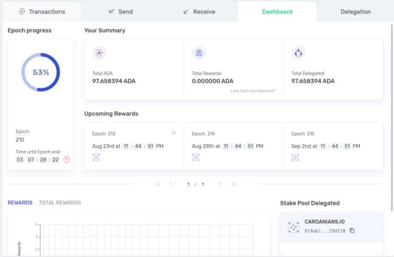Click the Total ADA coin icon
Image resolution: width=394 pixels, height=257 pixels.
[x=99, y=53]
